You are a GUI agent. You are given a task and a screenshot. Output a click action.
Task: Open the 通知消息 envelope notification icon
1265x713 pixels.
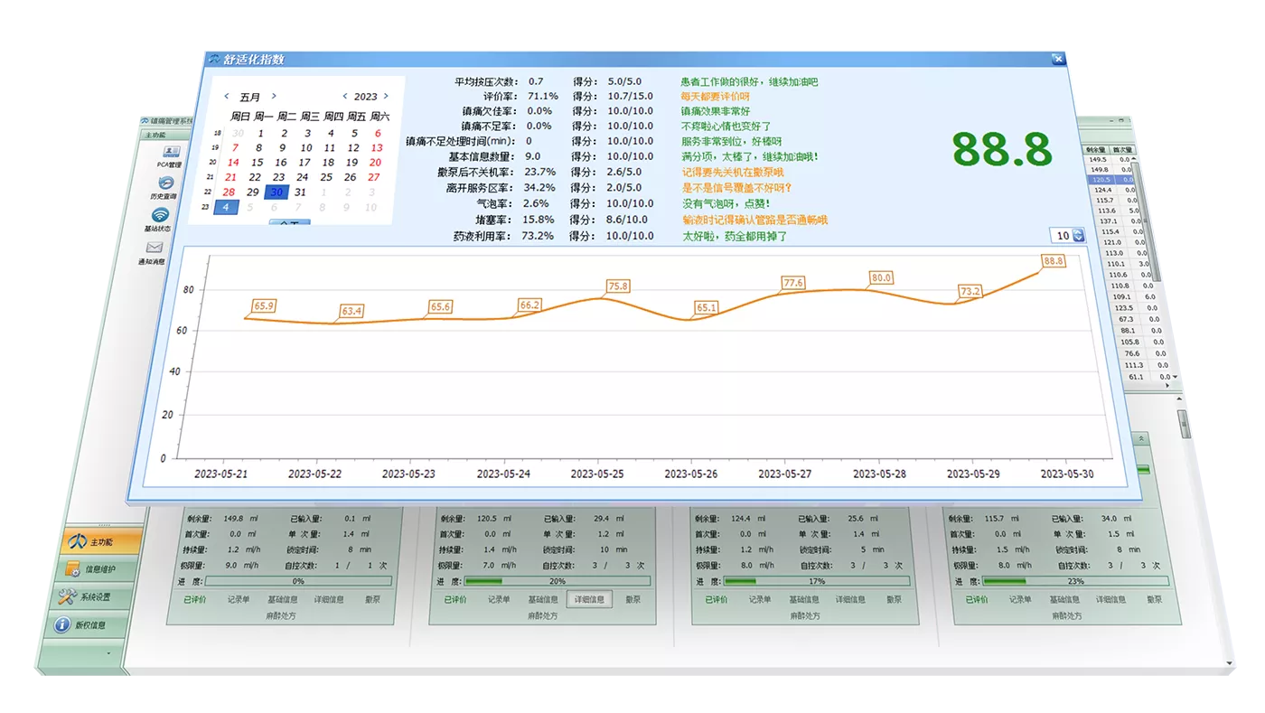click(153, 251)
